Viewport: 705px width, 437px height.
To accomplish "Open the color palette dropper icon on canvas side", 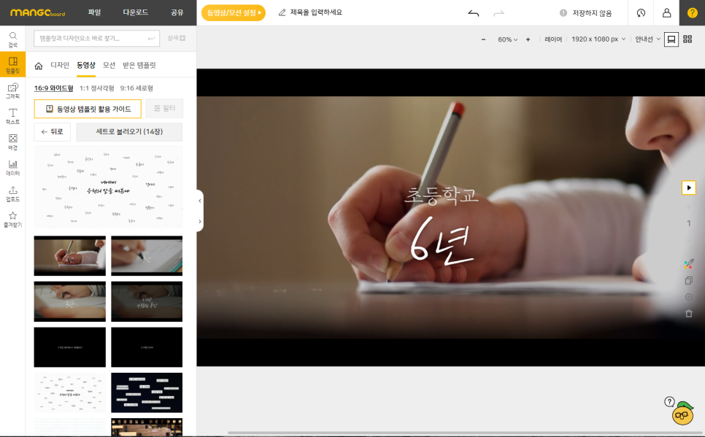I will point(689,264).
